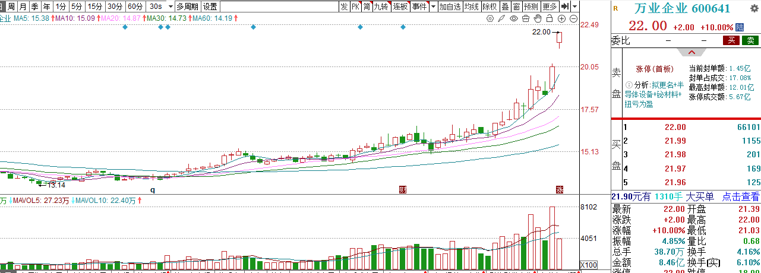761x273 pixels.
Task: Click the MAVOL10: 22.40万 label
Action: pos(106,201)
